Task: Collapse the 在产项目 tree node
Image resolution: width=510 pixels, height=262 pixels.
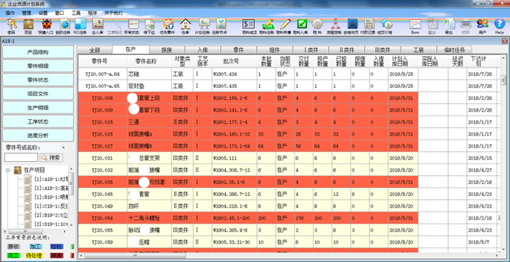Action: click(8, 170)
